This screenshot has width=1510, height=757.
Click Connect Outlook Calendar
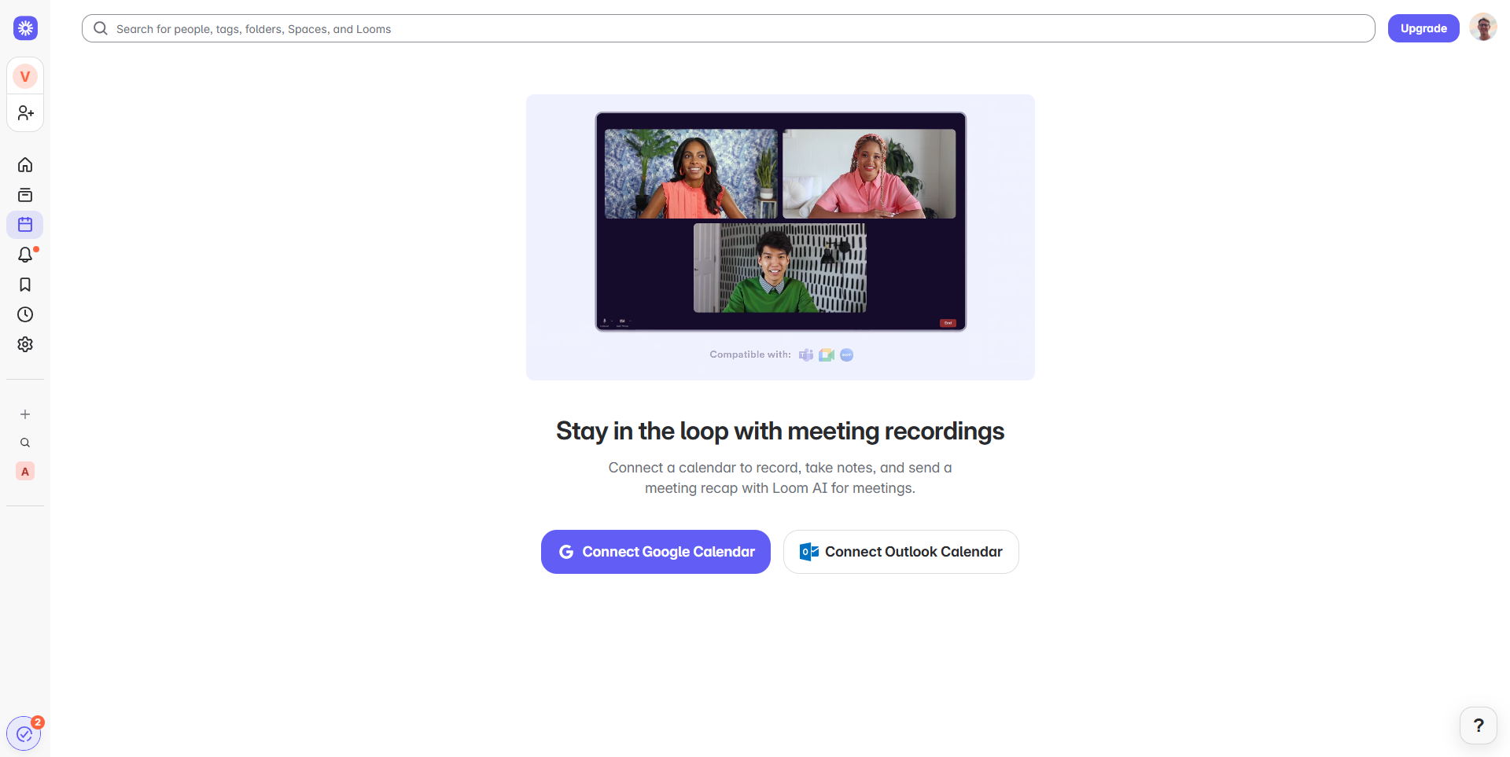point(901,552)
